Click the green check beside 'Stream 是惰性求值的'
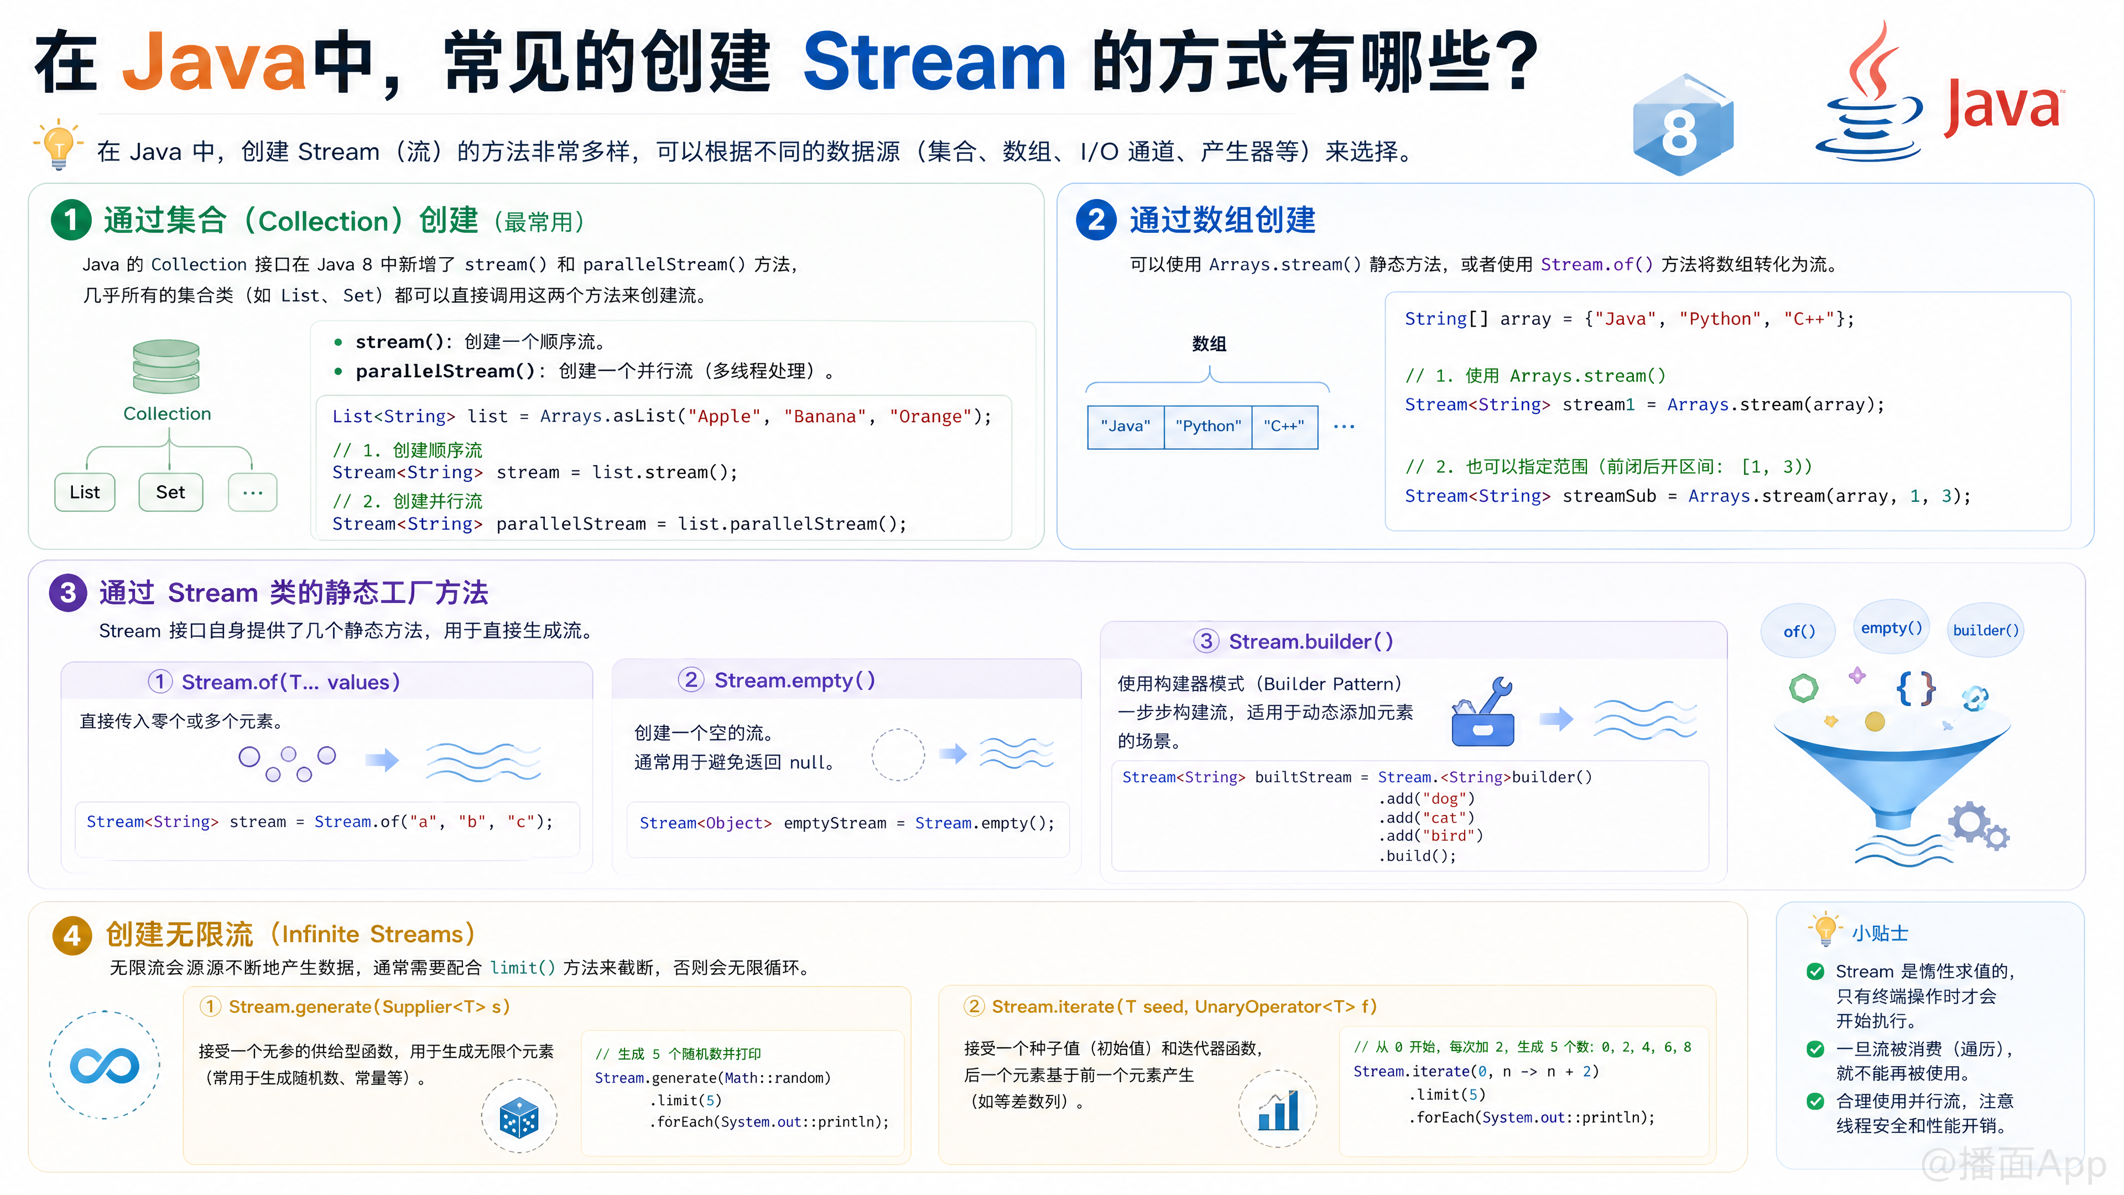 coord(1815,971)
